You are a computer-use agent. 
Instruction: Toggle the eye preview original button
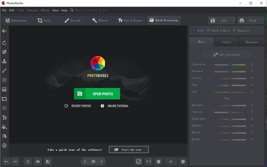click(38, 162)
